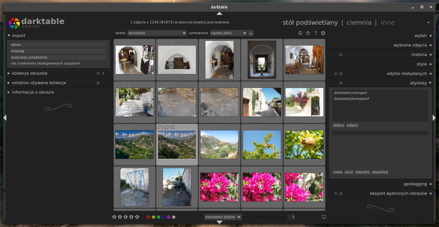
Task: Set rating to five stars
Action: [x=137, y=217]
